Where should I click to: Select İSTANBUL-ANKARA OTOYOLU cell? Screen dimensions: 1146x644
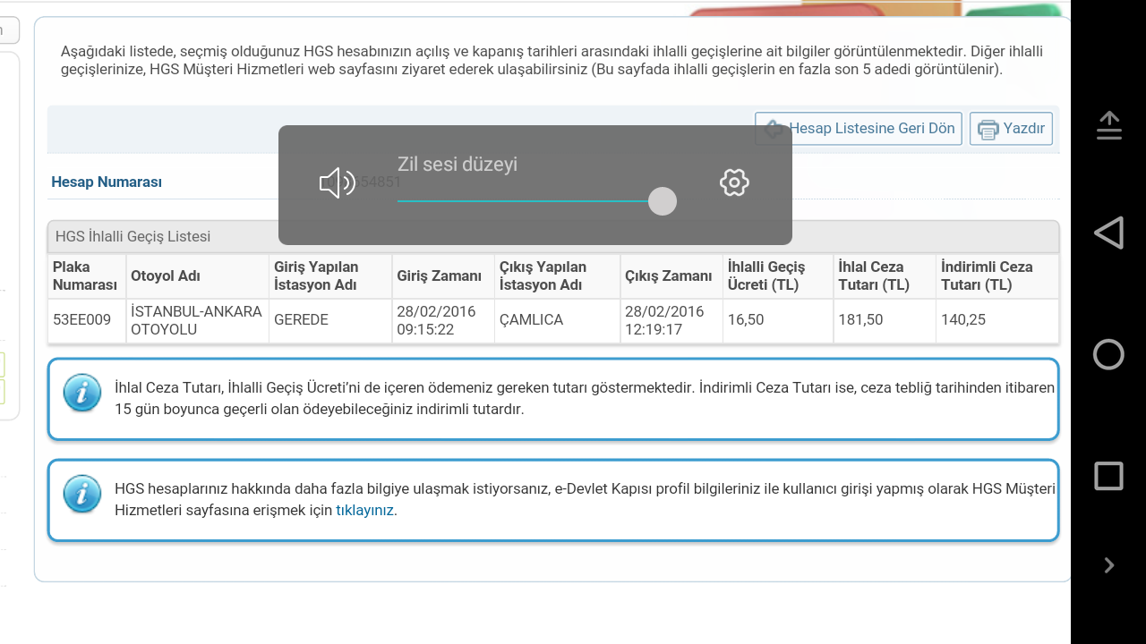(197, 320)
